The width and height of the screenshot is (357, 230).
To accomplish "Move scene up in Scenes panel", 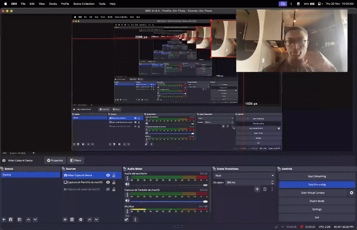I will coord(28,219).
